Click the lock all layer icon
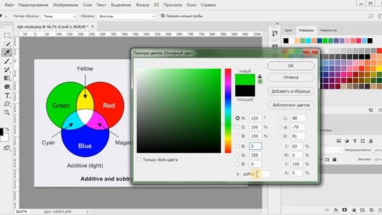The image size is (382, 215). (x=334, y=159)
